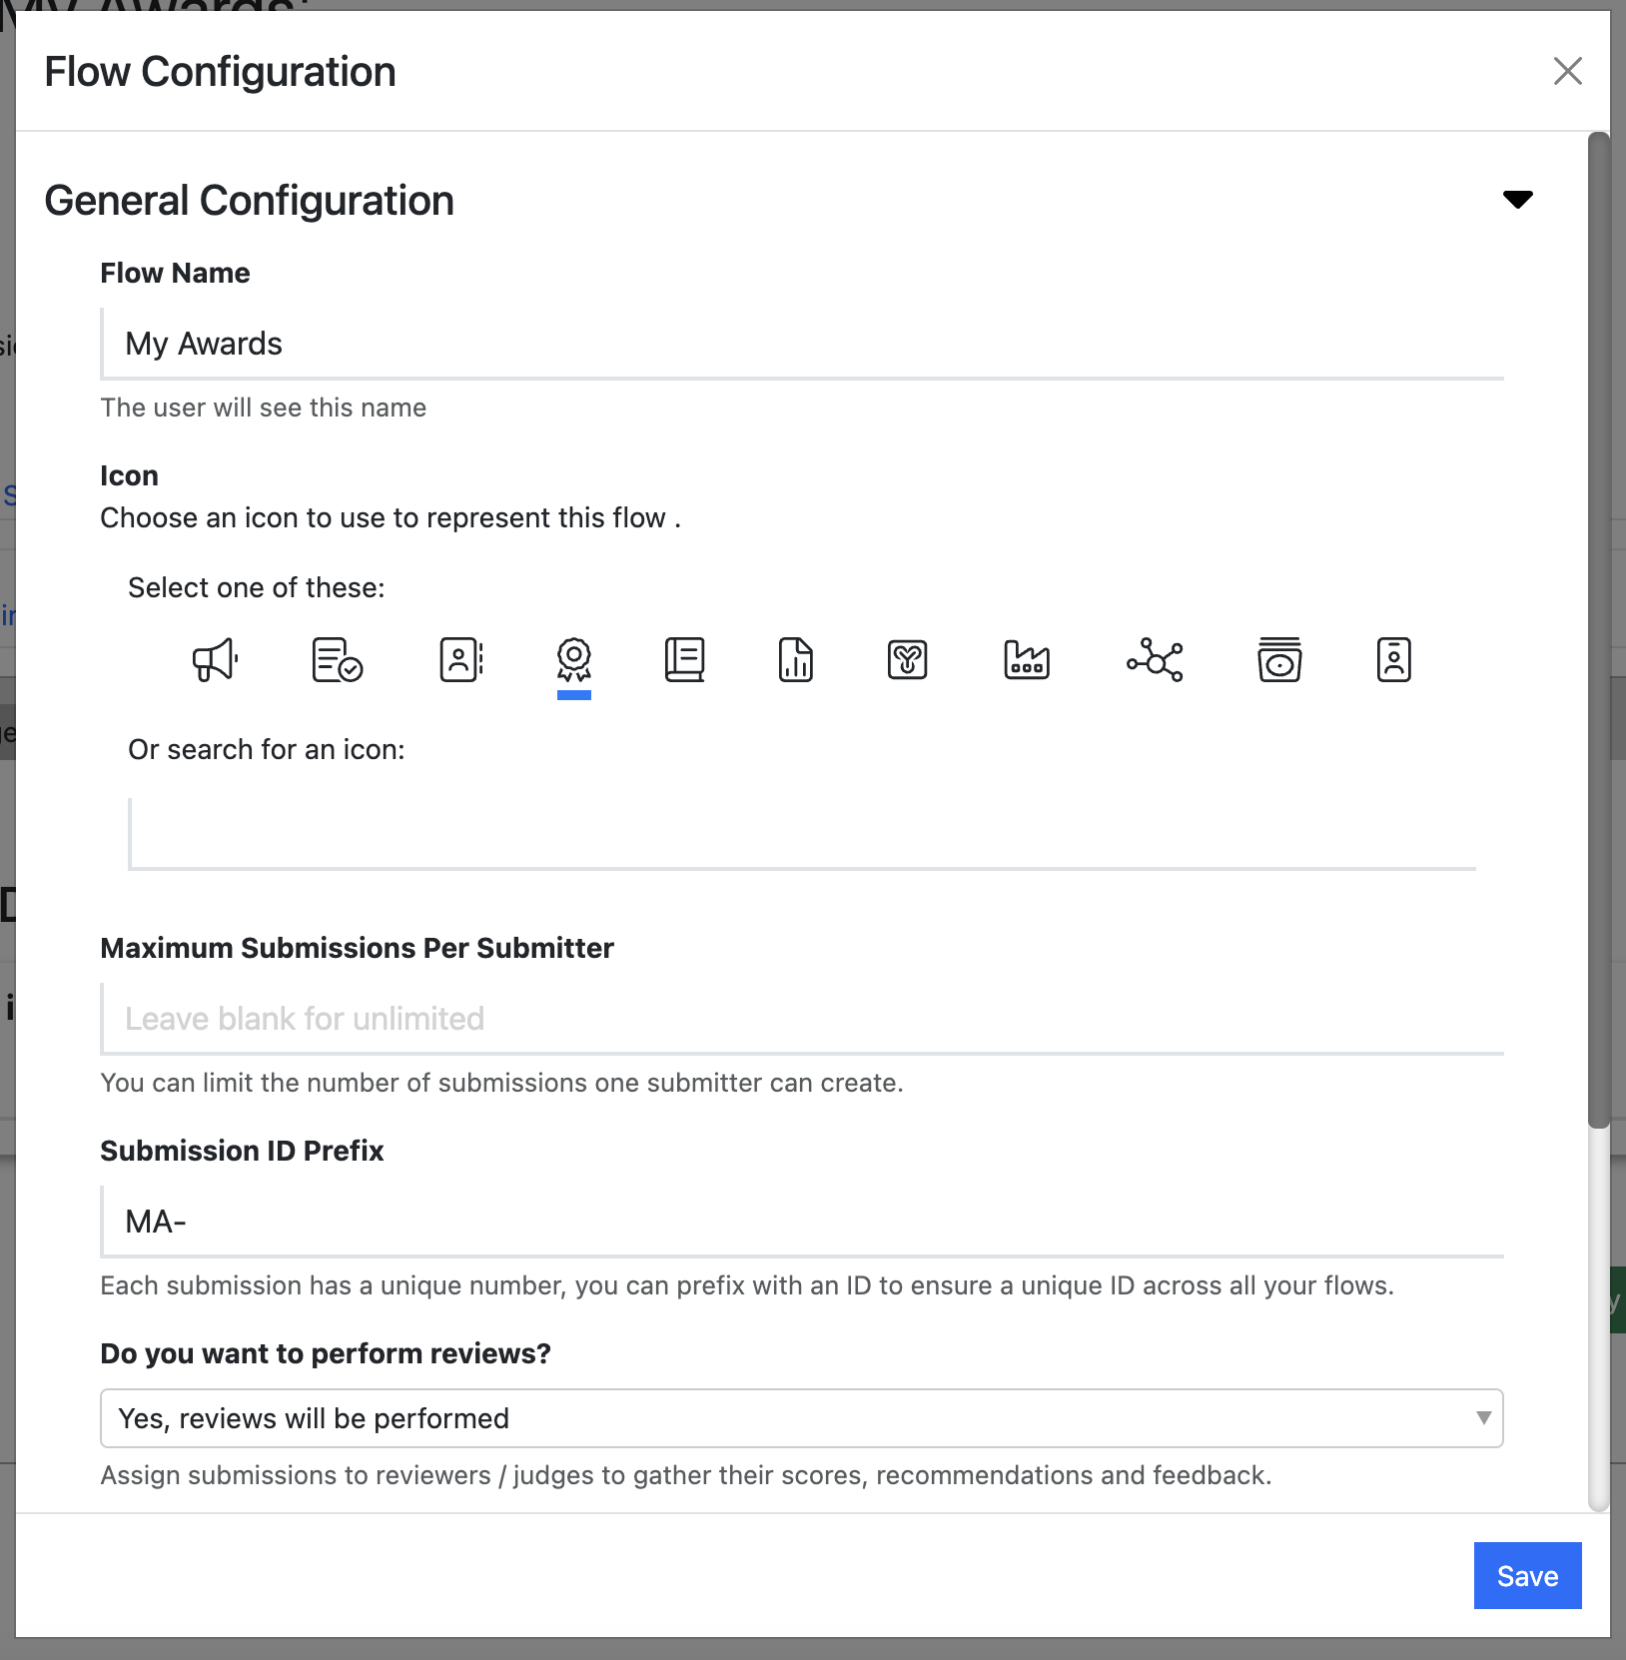Close the Flow Configuration dialog
This screenshot has height=1660, width=1626.
pos(1568,71)
